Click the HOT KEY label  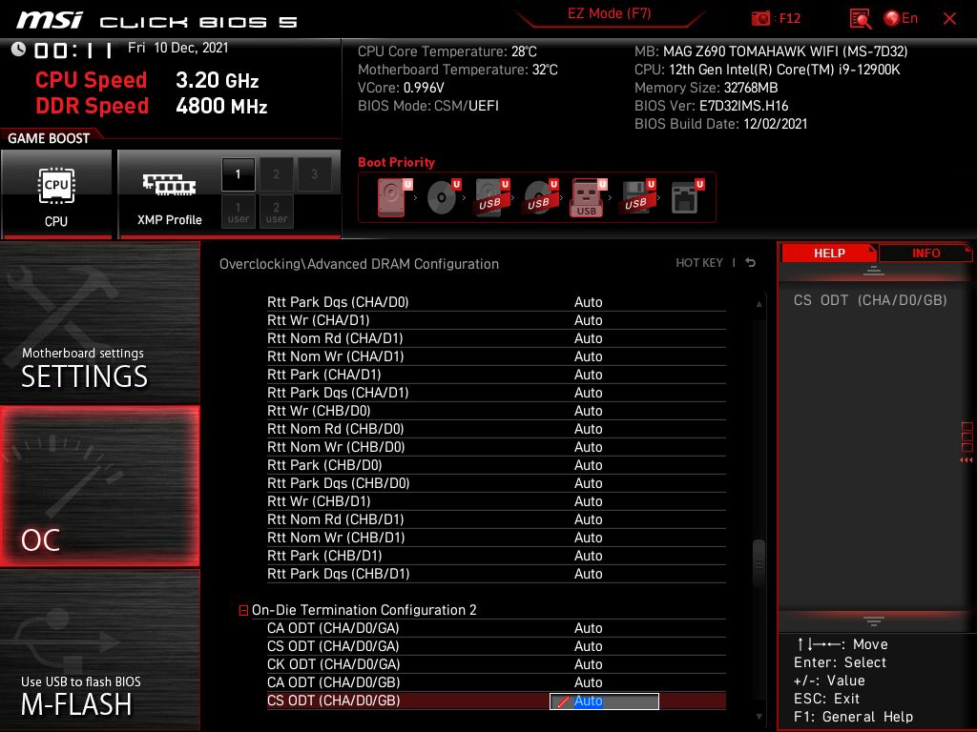(699, 263)
